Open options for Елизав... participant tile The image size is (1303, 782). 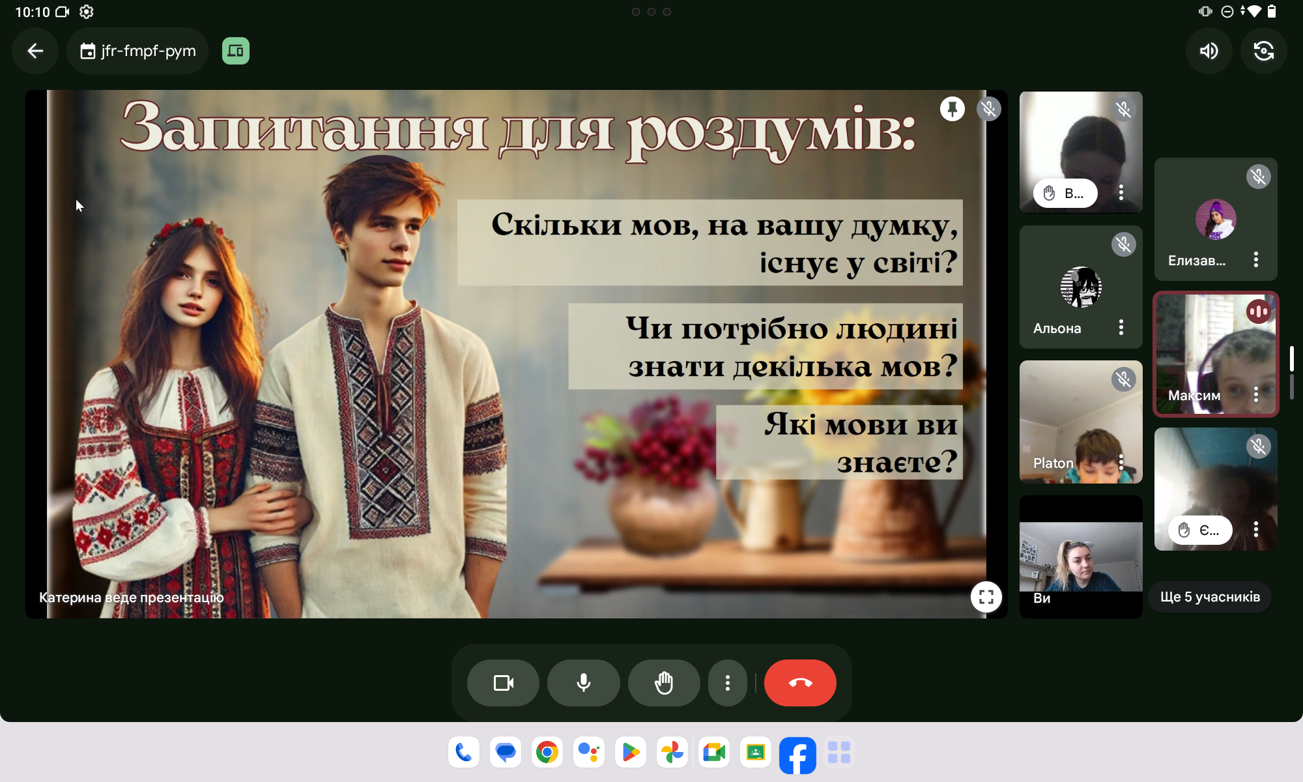[1255, 259]
